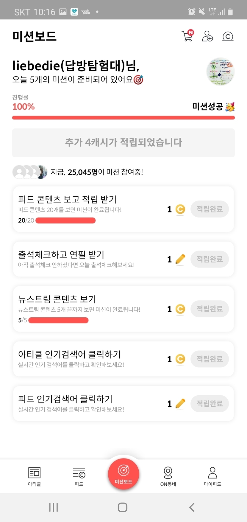Tap 적립완료 for 출석체크 mission

tap(210, 259)
